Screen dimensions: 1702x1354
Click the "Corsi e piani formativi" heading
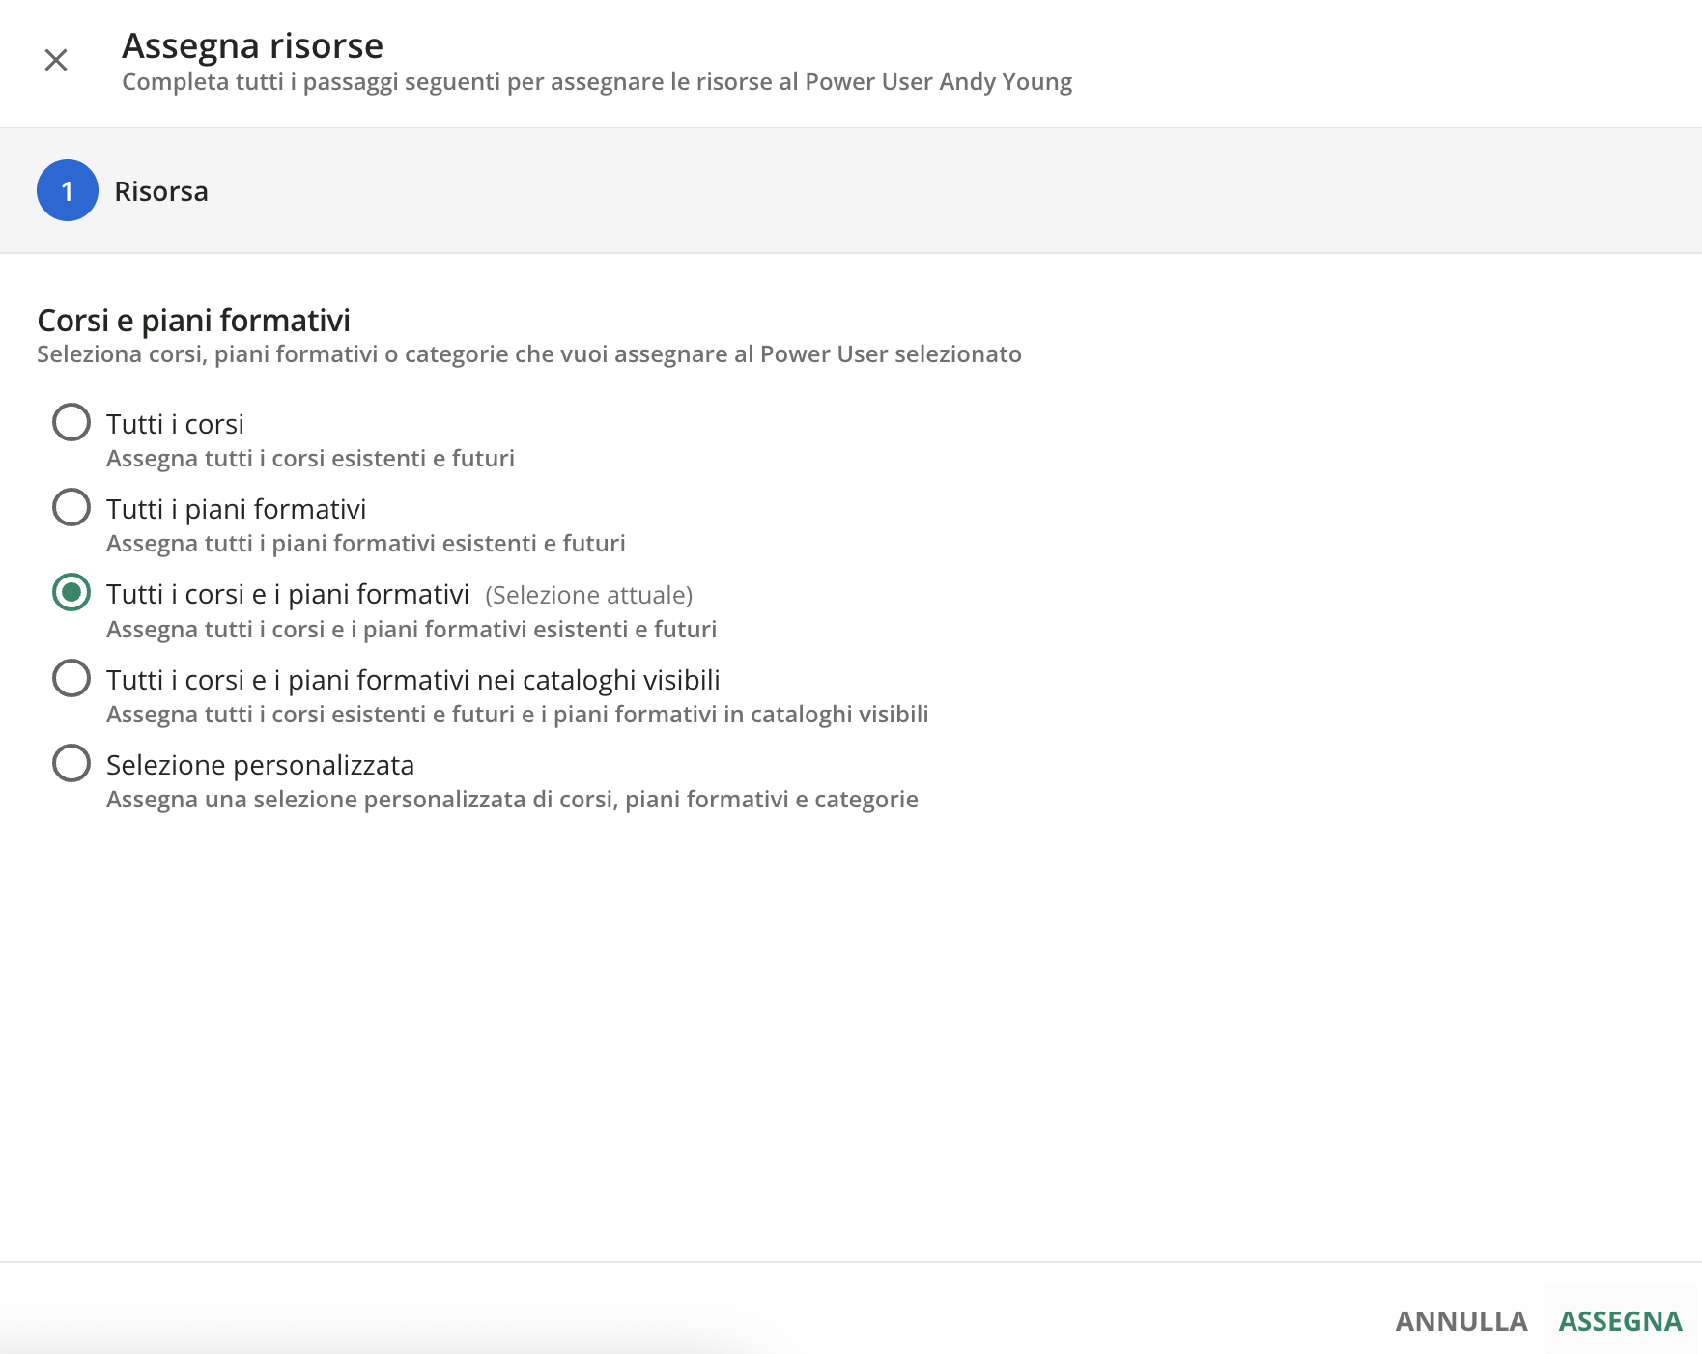click(x=193, y=320)
